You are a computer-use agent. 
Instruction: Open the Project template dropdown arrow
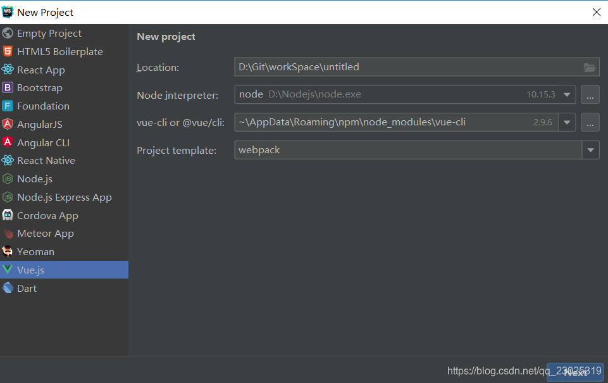[590, 150]
